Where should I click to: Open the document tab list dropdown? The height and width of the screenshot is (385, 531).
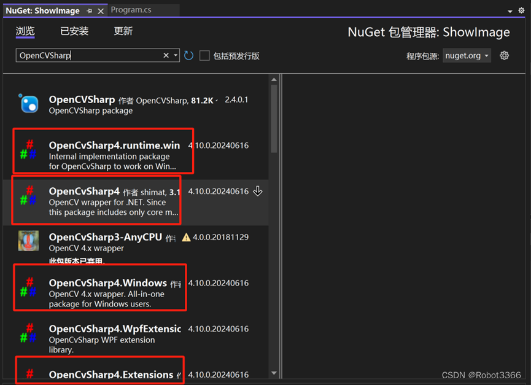pyautogui.click(x=510, y=11)
